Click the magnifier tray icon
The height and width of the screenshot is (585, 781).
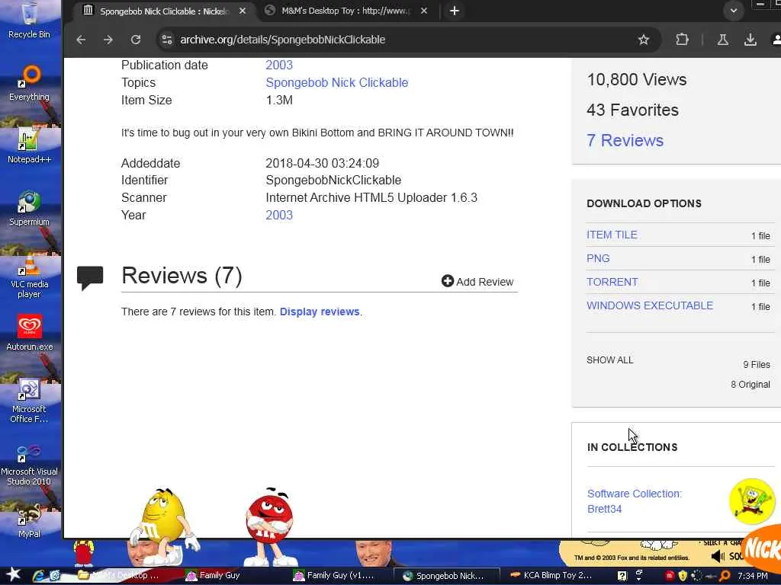pyautogui.click(x=725, y=576)
